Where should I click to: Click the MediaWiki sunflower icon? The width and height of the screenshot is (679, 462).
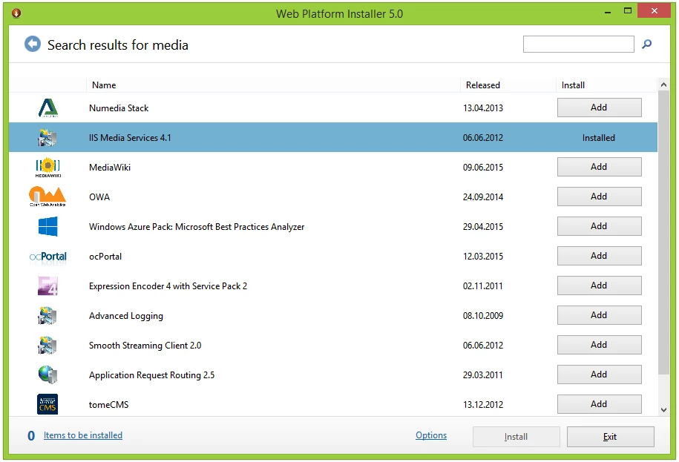coord(47,168)
